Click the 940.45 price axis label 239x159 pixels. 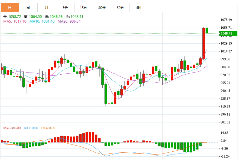click(225, 91)
